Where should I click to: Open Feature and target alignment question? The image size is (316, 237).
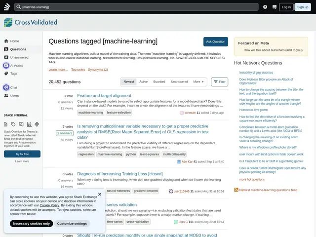(x=104, y=95)
